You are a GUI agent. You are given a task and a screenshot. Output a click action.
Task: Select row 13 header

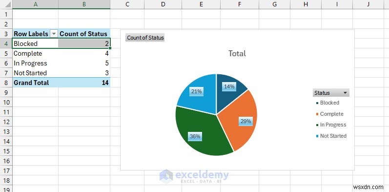pos(6,131)
